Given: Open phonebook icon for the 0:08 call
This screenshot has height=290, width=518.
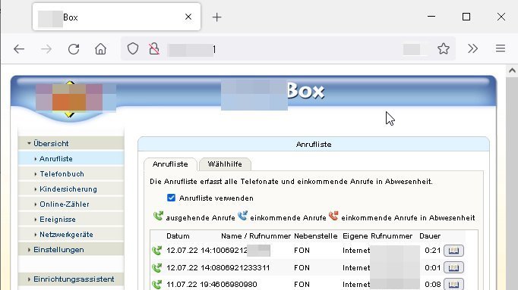Looking at the screenshot, I should click(453, 284).
